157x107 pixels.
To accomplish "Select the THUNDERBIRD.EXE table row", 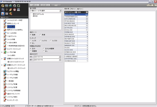I will (76, 17).
